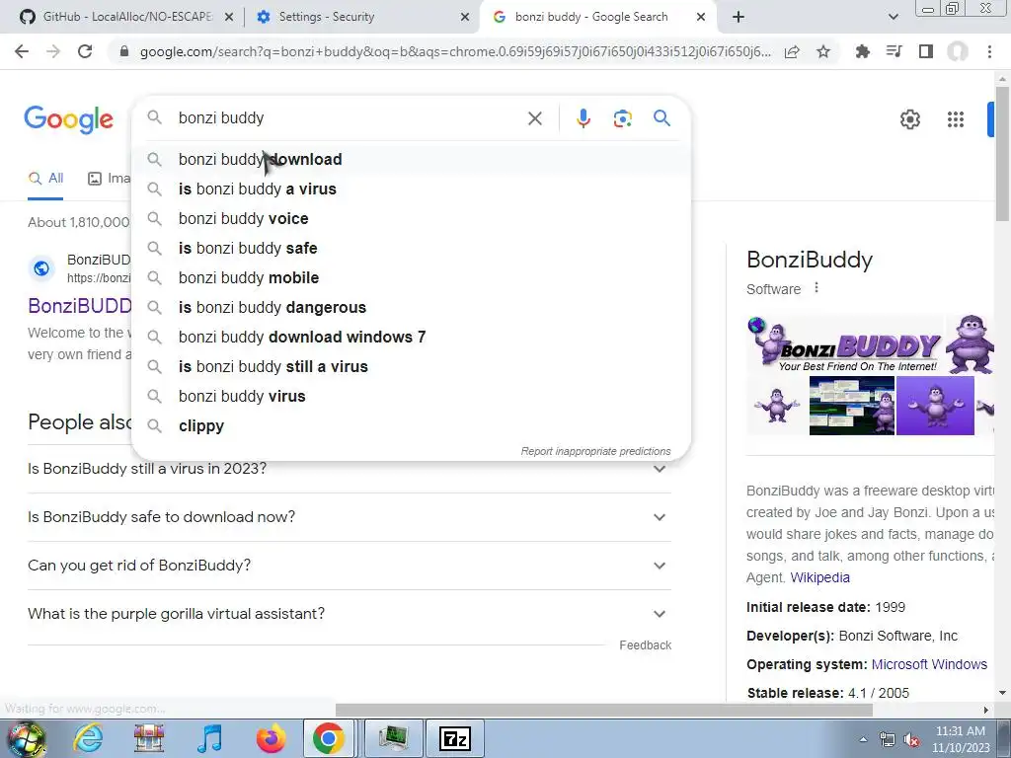Open a new browser tab
Viewport: 1011px width, 758px height.
tap(739, 18)
